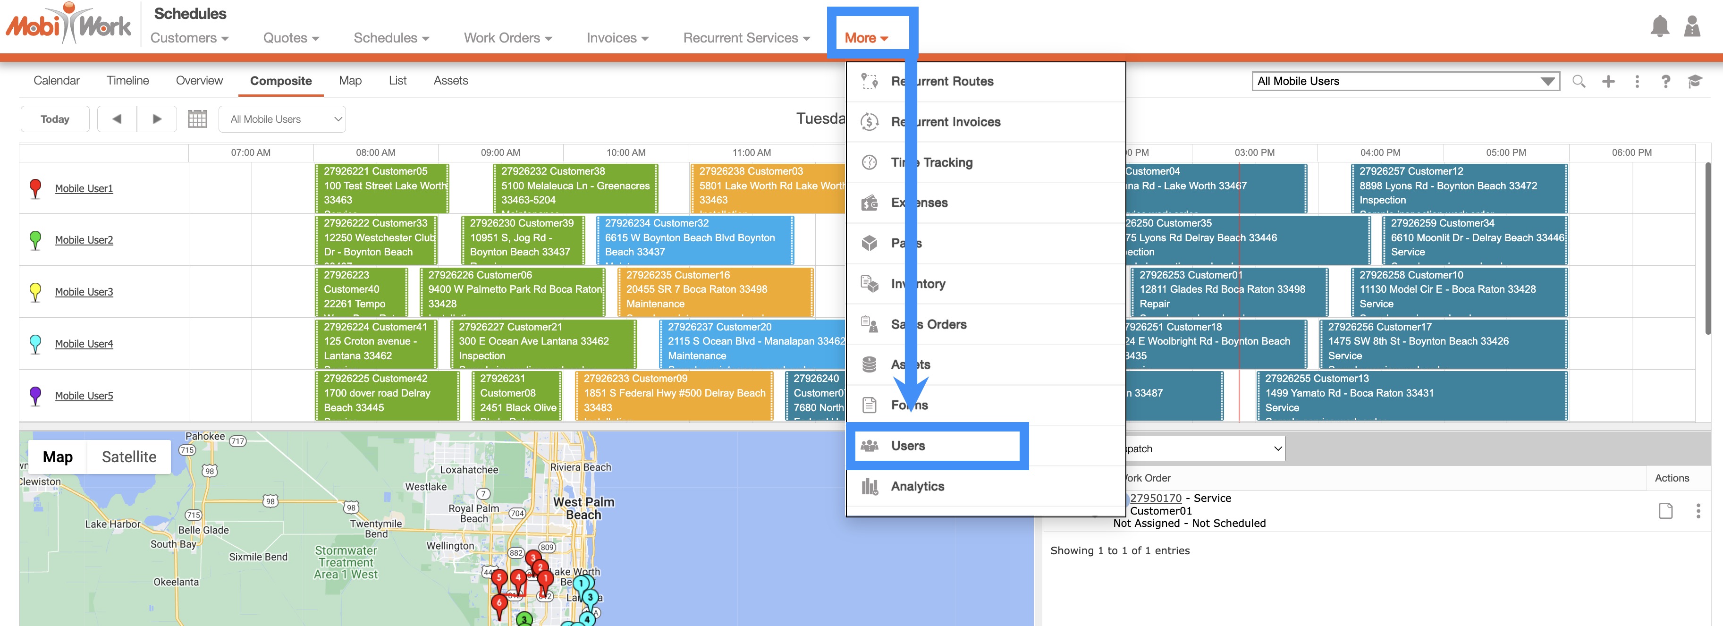Go to the next day arrow

coord(157,119)
